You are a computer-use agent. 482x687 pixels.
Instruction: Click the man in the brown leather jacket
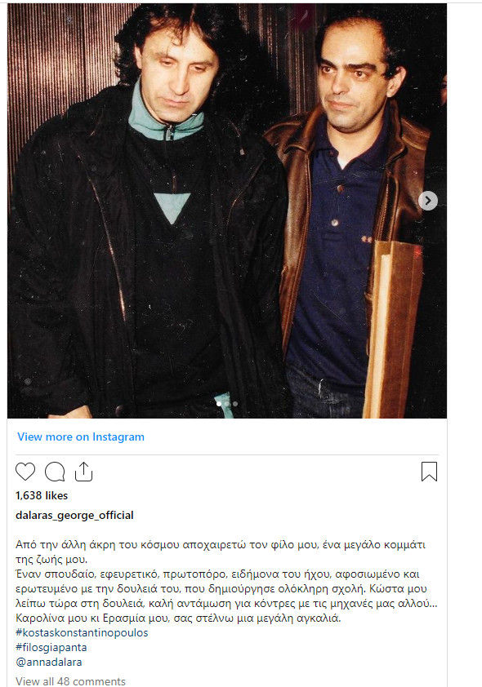tap(350, 219)
